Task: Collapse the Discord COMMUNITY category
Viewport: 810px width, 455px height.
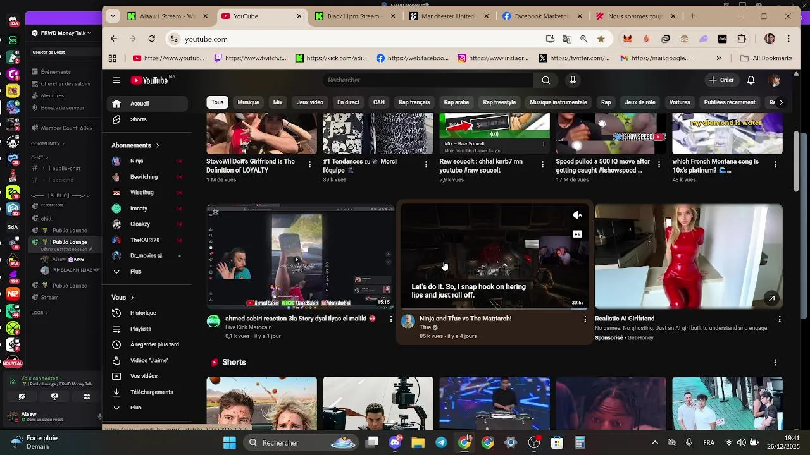Action: pyautogui.click(x=47, y=143)
